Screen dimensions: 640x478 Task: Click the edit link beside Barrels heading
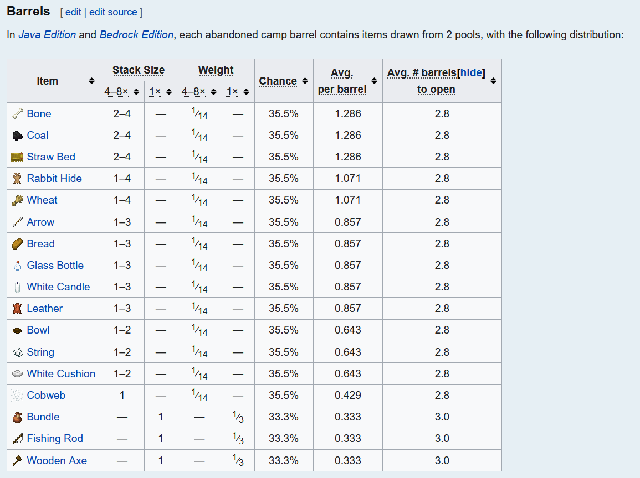click(x=73, y=12)
